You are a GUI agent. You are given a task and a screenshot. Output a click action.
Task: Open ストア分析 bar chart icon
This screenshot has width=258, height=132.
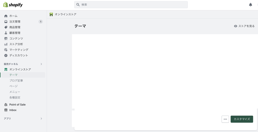click(x=6, y=44)
